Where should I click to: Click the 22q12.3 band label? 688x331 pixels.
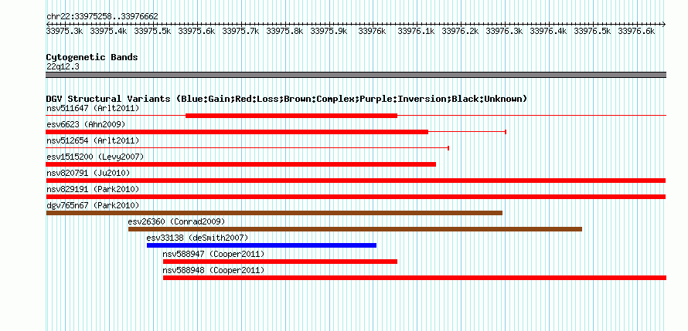pyautogui.click(x=63, y=67)
